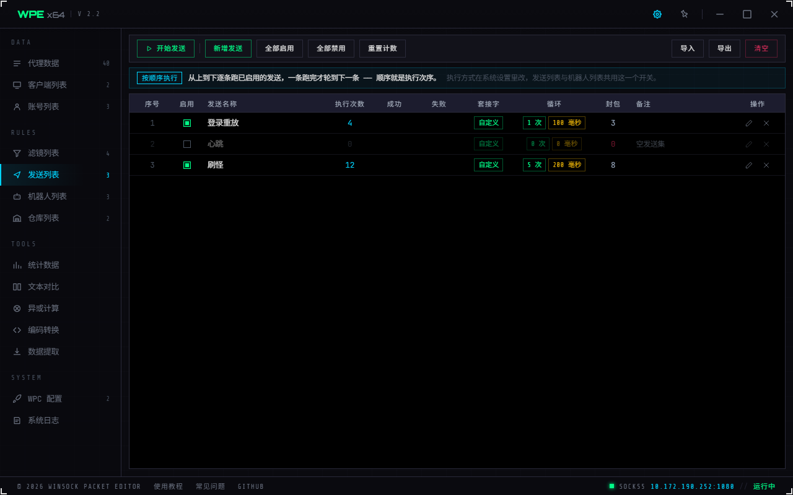Click the 客户端列表 monitor icon
Image resolution: width=793 pixels, height=495 pixels.
point(17,85)
